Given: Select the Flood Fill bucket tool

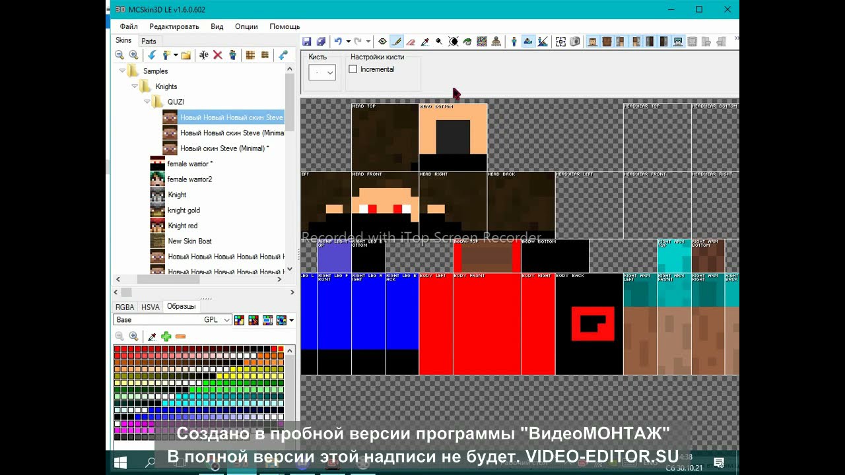Looking at the screenshot, I should [x=467, y=42].
